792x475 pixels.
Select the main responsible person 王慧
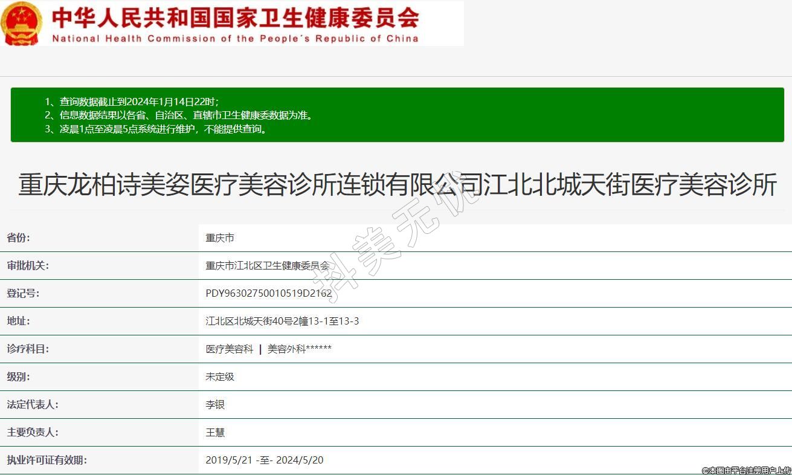point(215,433)
